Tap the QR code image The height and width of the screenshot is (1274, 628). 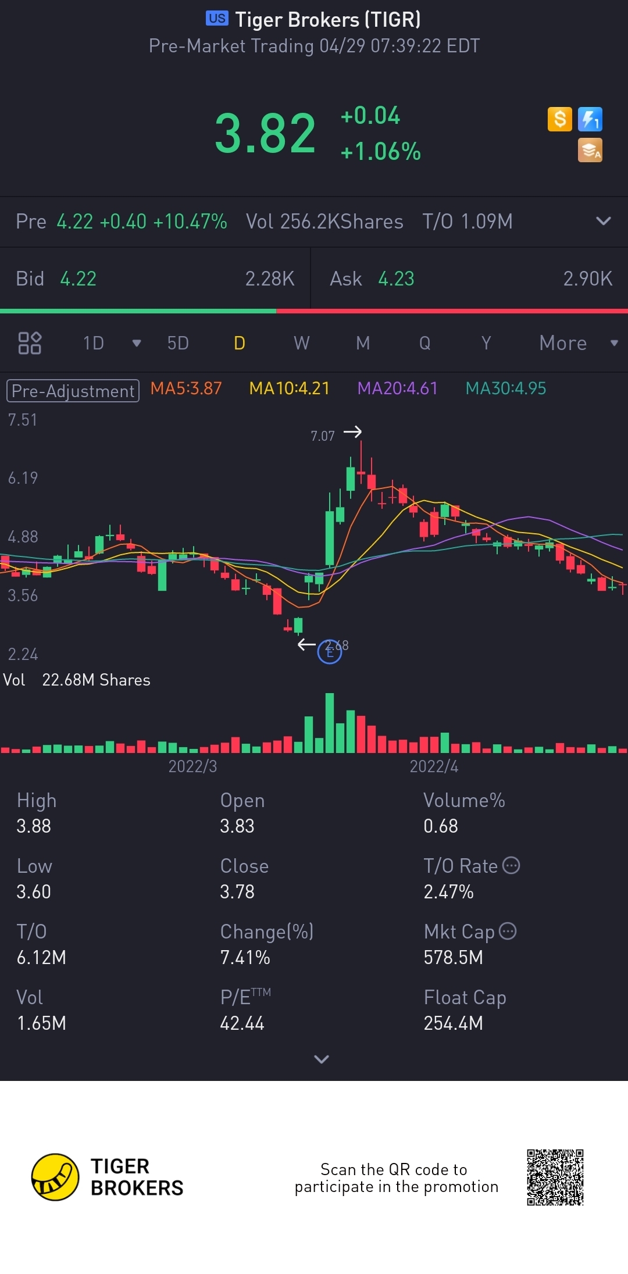pos(555,1177)
